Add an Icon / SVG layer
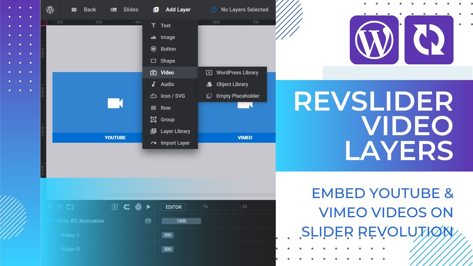This screenshot has width=473, height=266. pyautogui.click(x=170, y=96)
